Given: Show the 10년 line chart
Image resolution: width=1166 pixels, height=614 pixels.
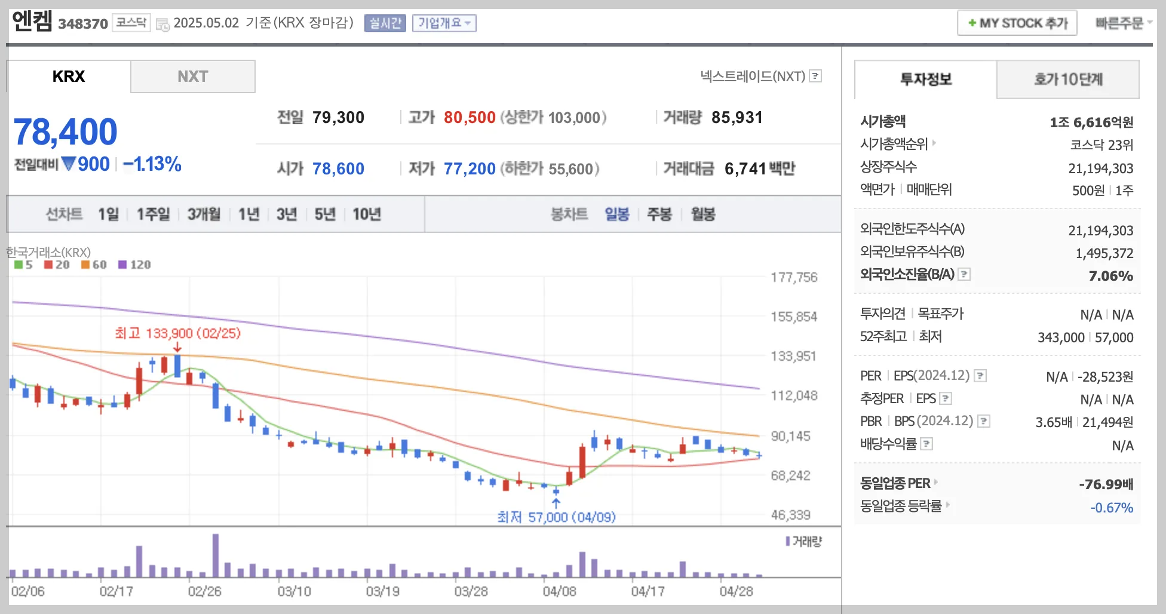Looking at the screenshot, I should (x=367, y=214).
